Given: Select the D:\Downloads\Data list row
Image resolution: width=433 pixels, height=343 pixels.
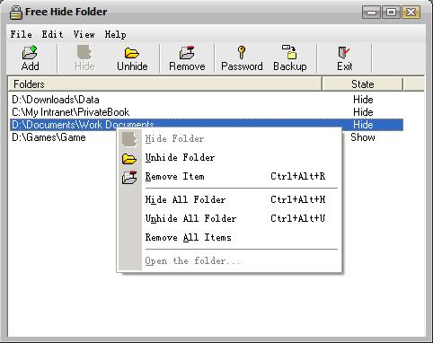Looking at the screenshot, I should (207, 100).
